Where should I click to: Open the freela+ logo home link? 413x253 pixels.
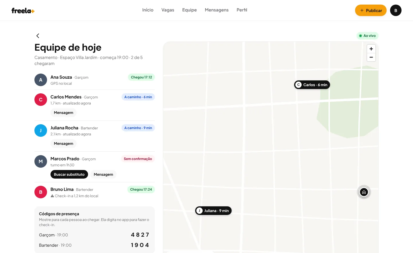[23, 11]
